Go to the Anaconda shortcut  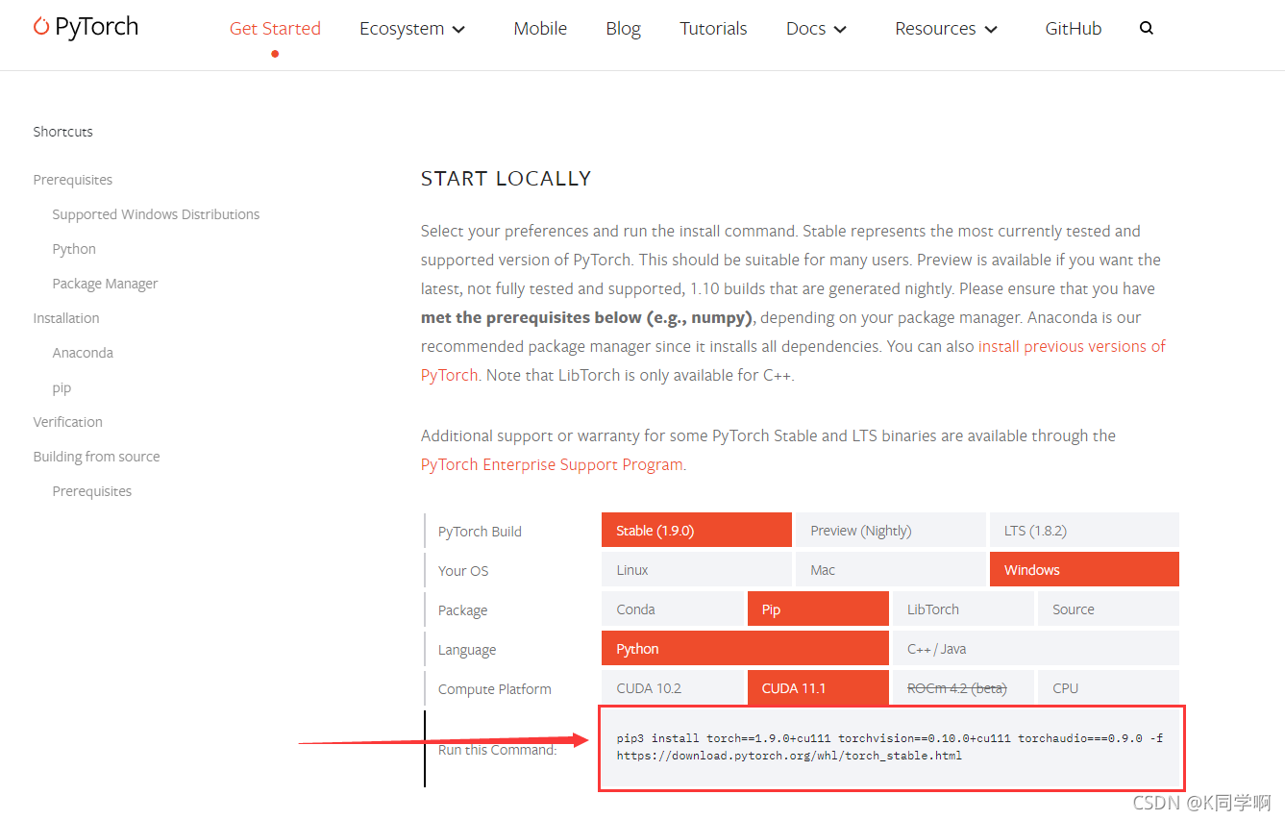click(x=83, y=353)
